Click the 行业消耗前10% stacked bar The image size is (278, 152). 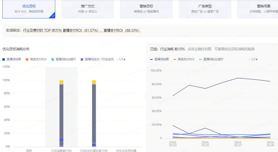pyautogui.click(x=61, y=112)
